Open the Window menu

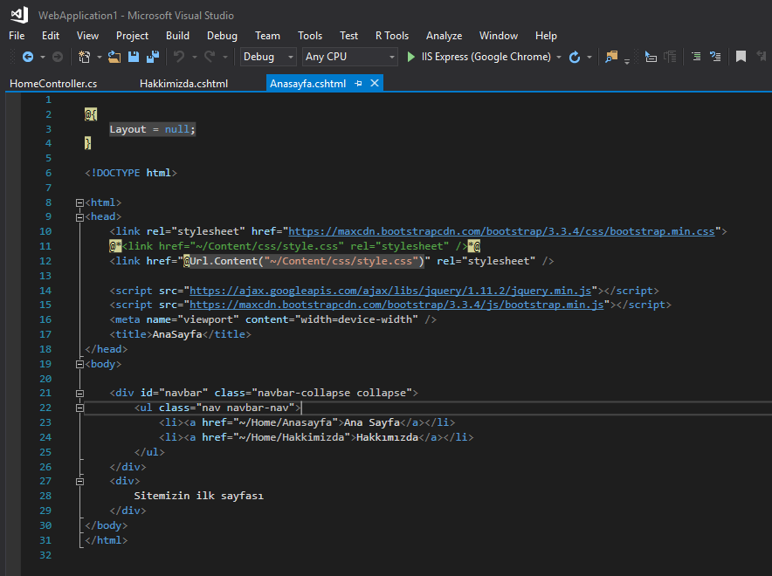click(499, 36)
